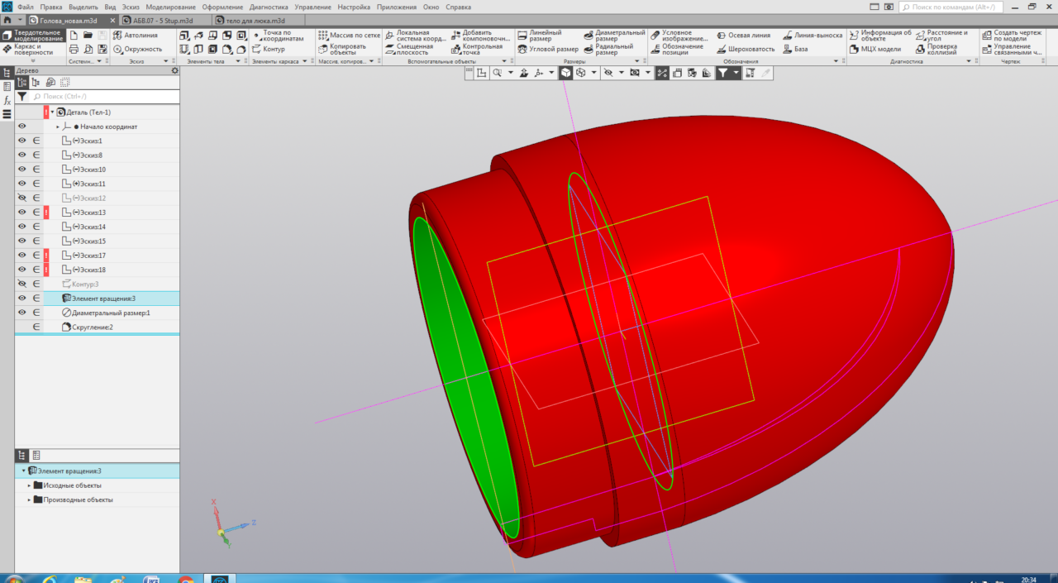Viewport: 1058px width, 583px height.
Task: Open the Настройка menu
Action: coord(354,7)
